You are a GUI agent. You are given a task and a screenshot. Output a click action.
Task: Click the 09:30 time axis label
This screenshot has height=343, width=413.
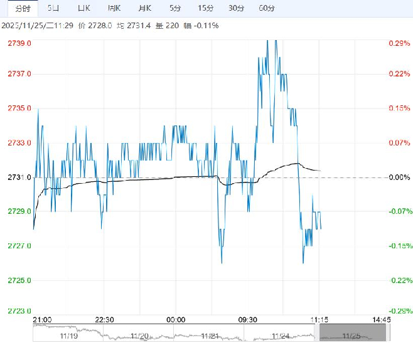coord(249,319)
